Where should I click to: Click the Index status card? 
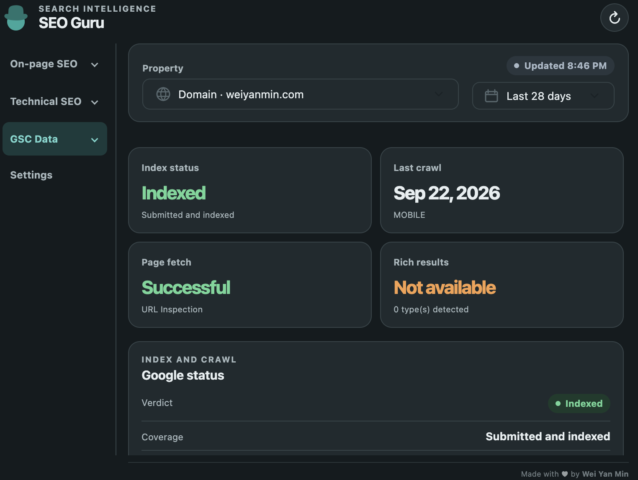(250, 190)
